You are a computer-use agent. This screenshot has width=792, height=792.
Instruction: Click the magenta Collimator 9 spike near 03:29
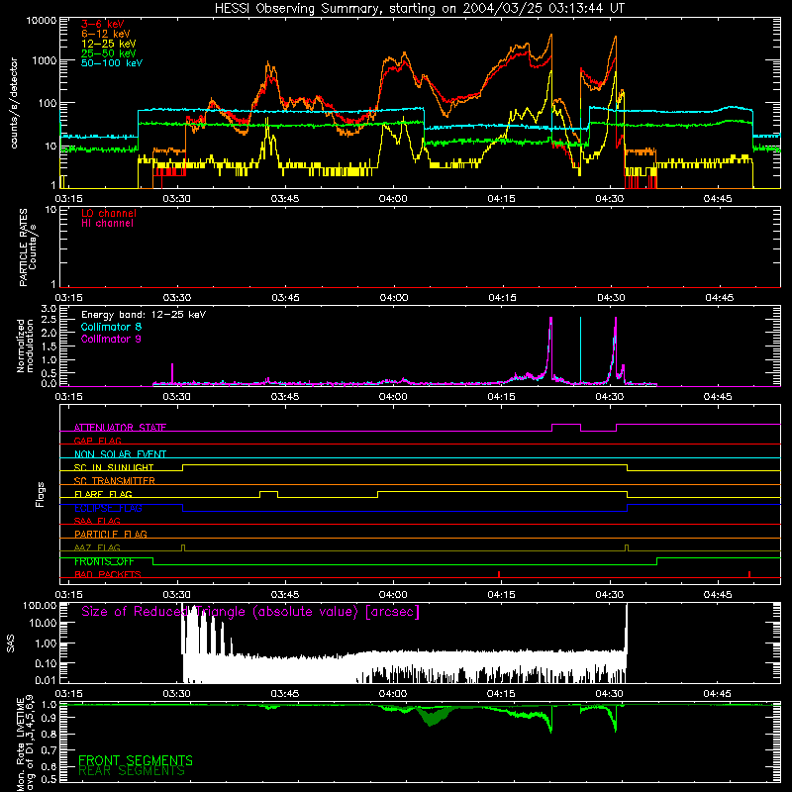(x=172, y=373)
